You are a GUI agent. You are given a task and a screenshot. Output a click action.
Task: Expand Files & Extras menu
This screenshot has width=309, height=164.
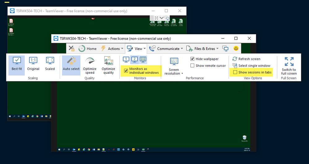[x=203, y=48]
